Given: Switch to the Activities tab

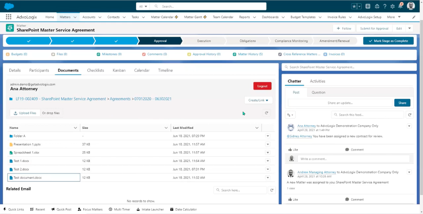Looking at the screenshot, I should [317, 81].
